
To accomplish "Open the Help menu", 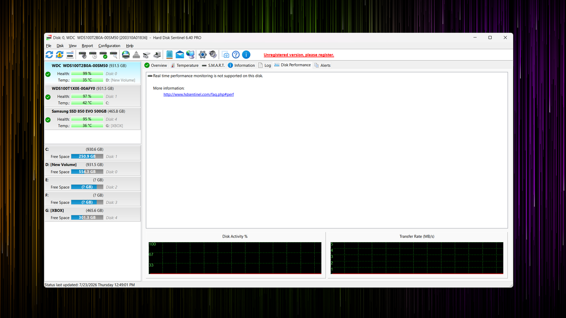I will pos(129,46).
